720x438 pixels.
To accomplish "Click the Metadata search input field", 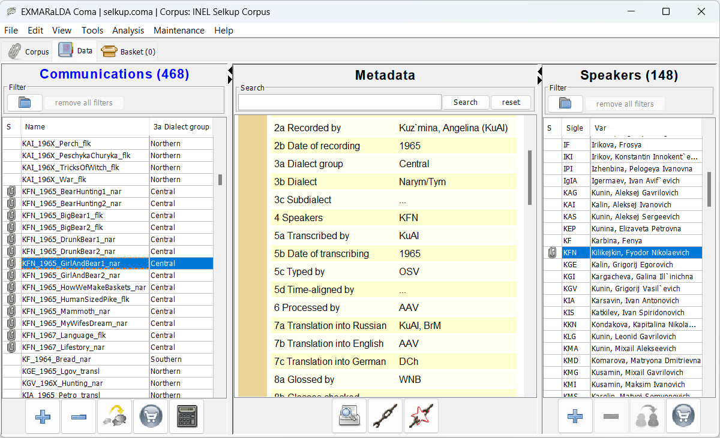I will (x=340, y=102).
